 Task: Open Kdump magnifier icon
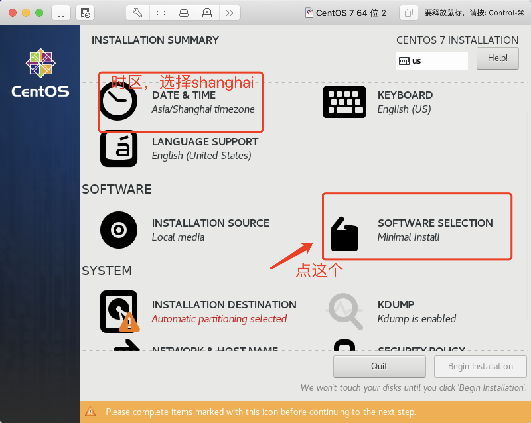point(345,312)
